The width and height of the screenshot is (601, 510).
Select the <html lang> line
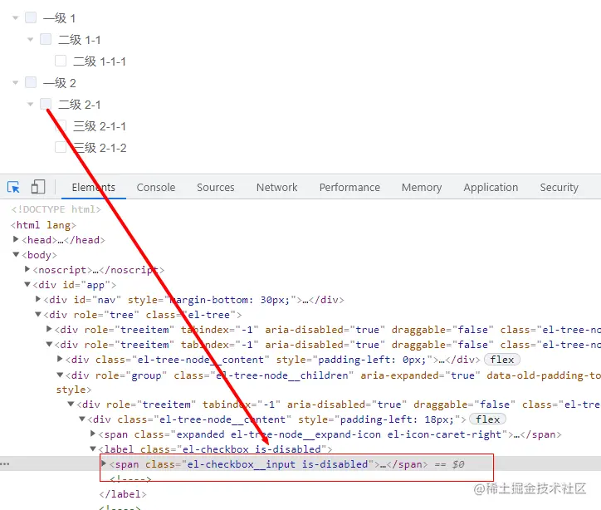(43, 225)
